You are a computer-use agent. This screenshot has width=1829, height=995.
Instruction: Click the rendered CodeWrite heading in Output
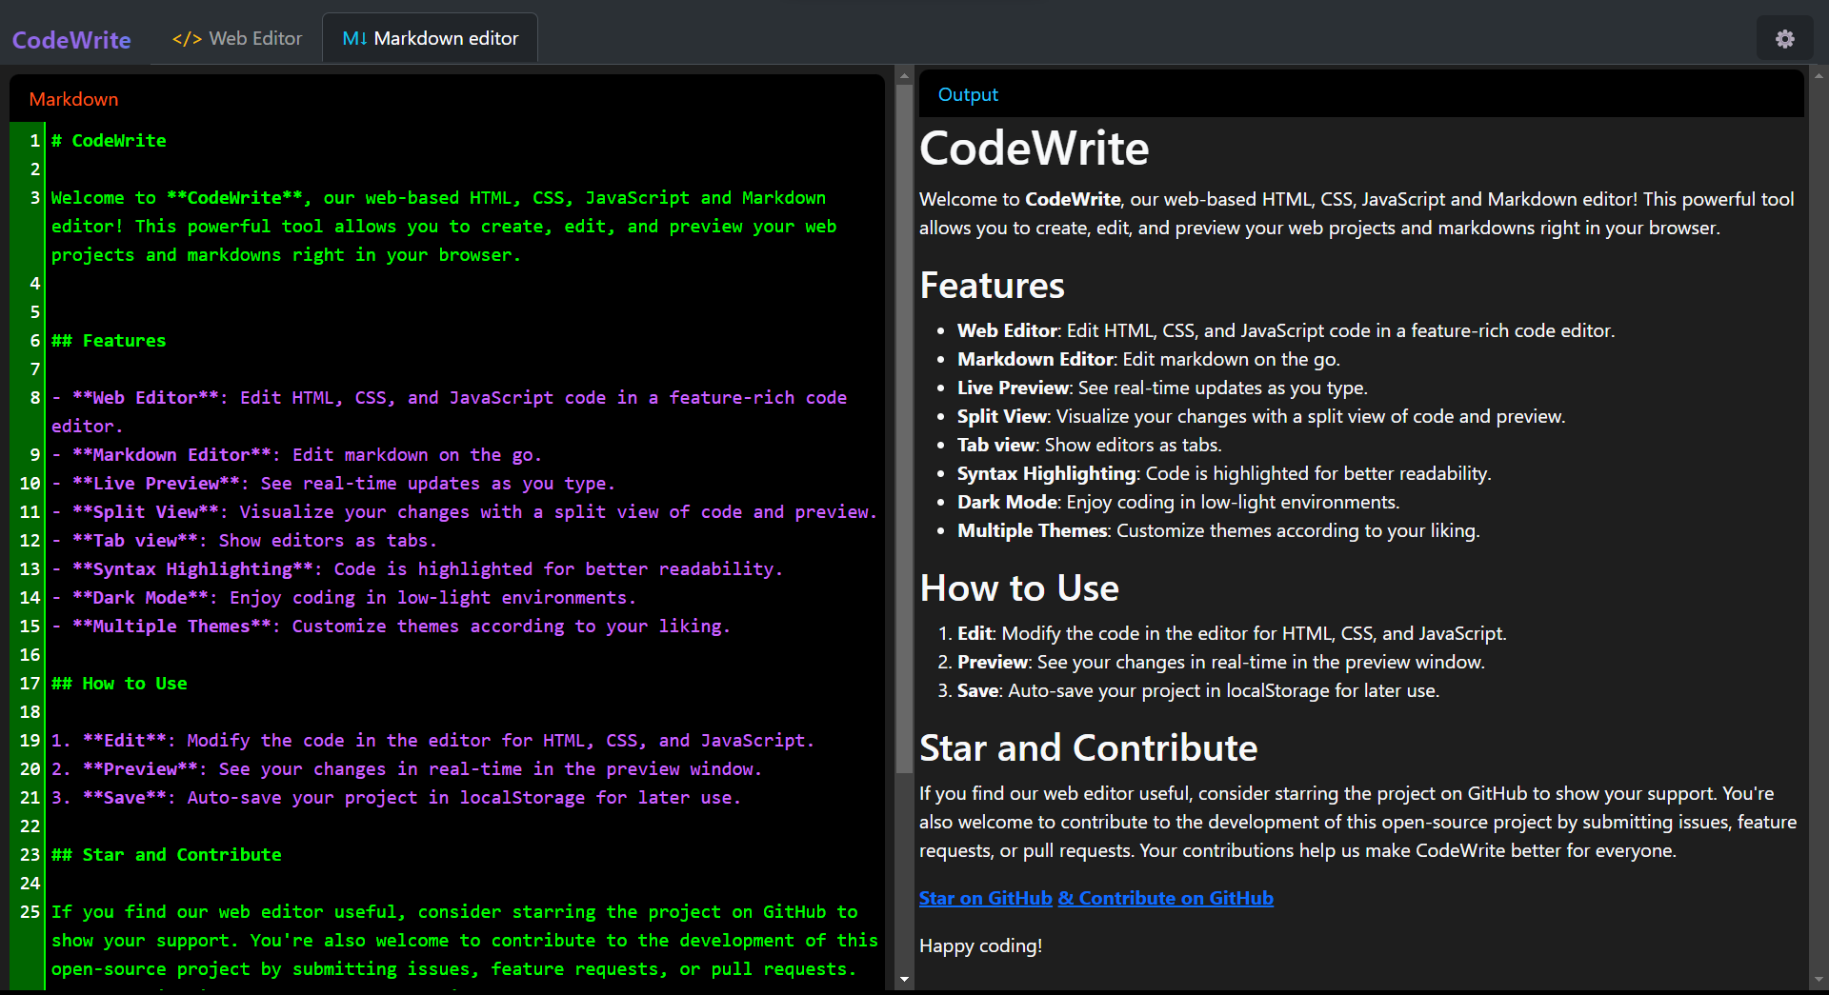point(1035,149)
